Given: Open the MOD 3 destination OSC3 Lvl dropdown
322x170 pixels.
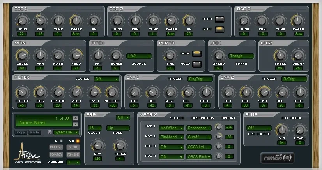Looking at the screenshot, I should tap(198, 147).
